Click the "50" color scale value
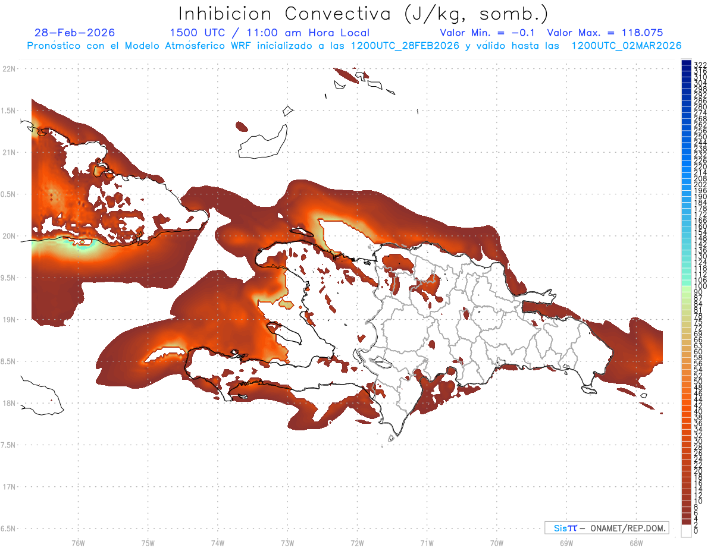This screenshot has width=714, height=551. pos(698,382)
